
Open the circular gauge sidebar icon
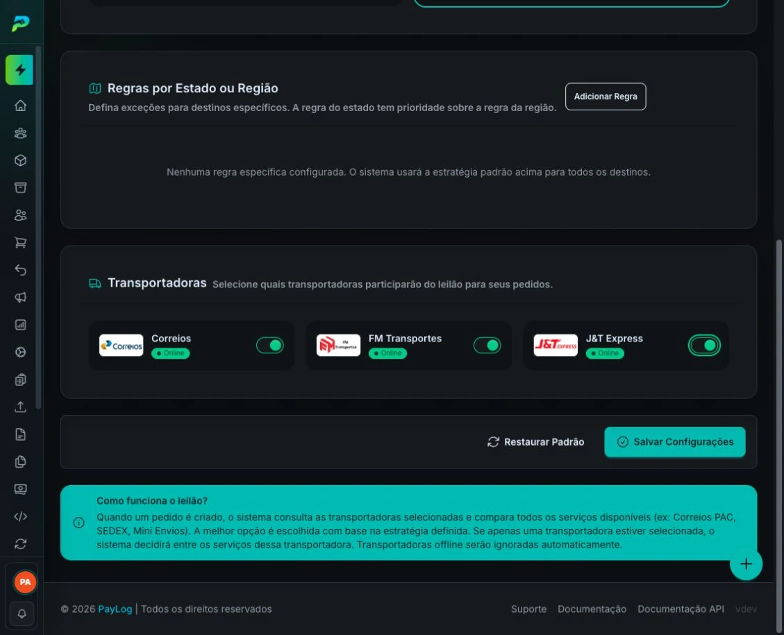tap(21, 353)
